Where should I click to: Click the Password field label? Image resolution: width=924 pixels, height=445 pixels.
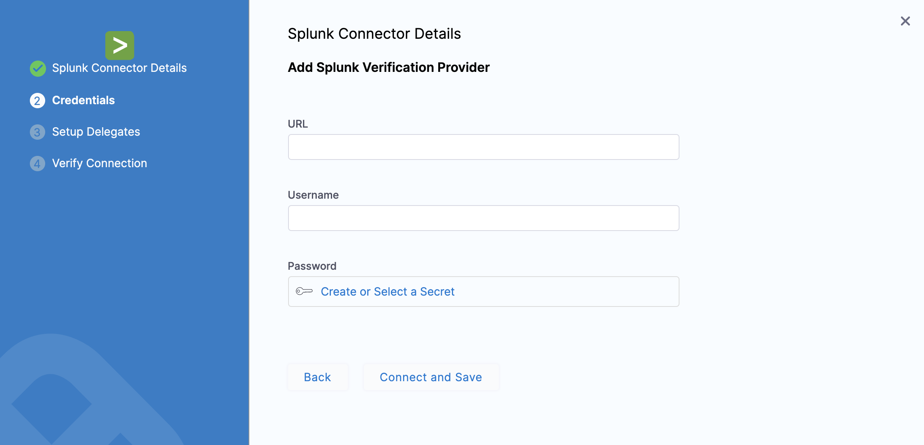(312, 266)
